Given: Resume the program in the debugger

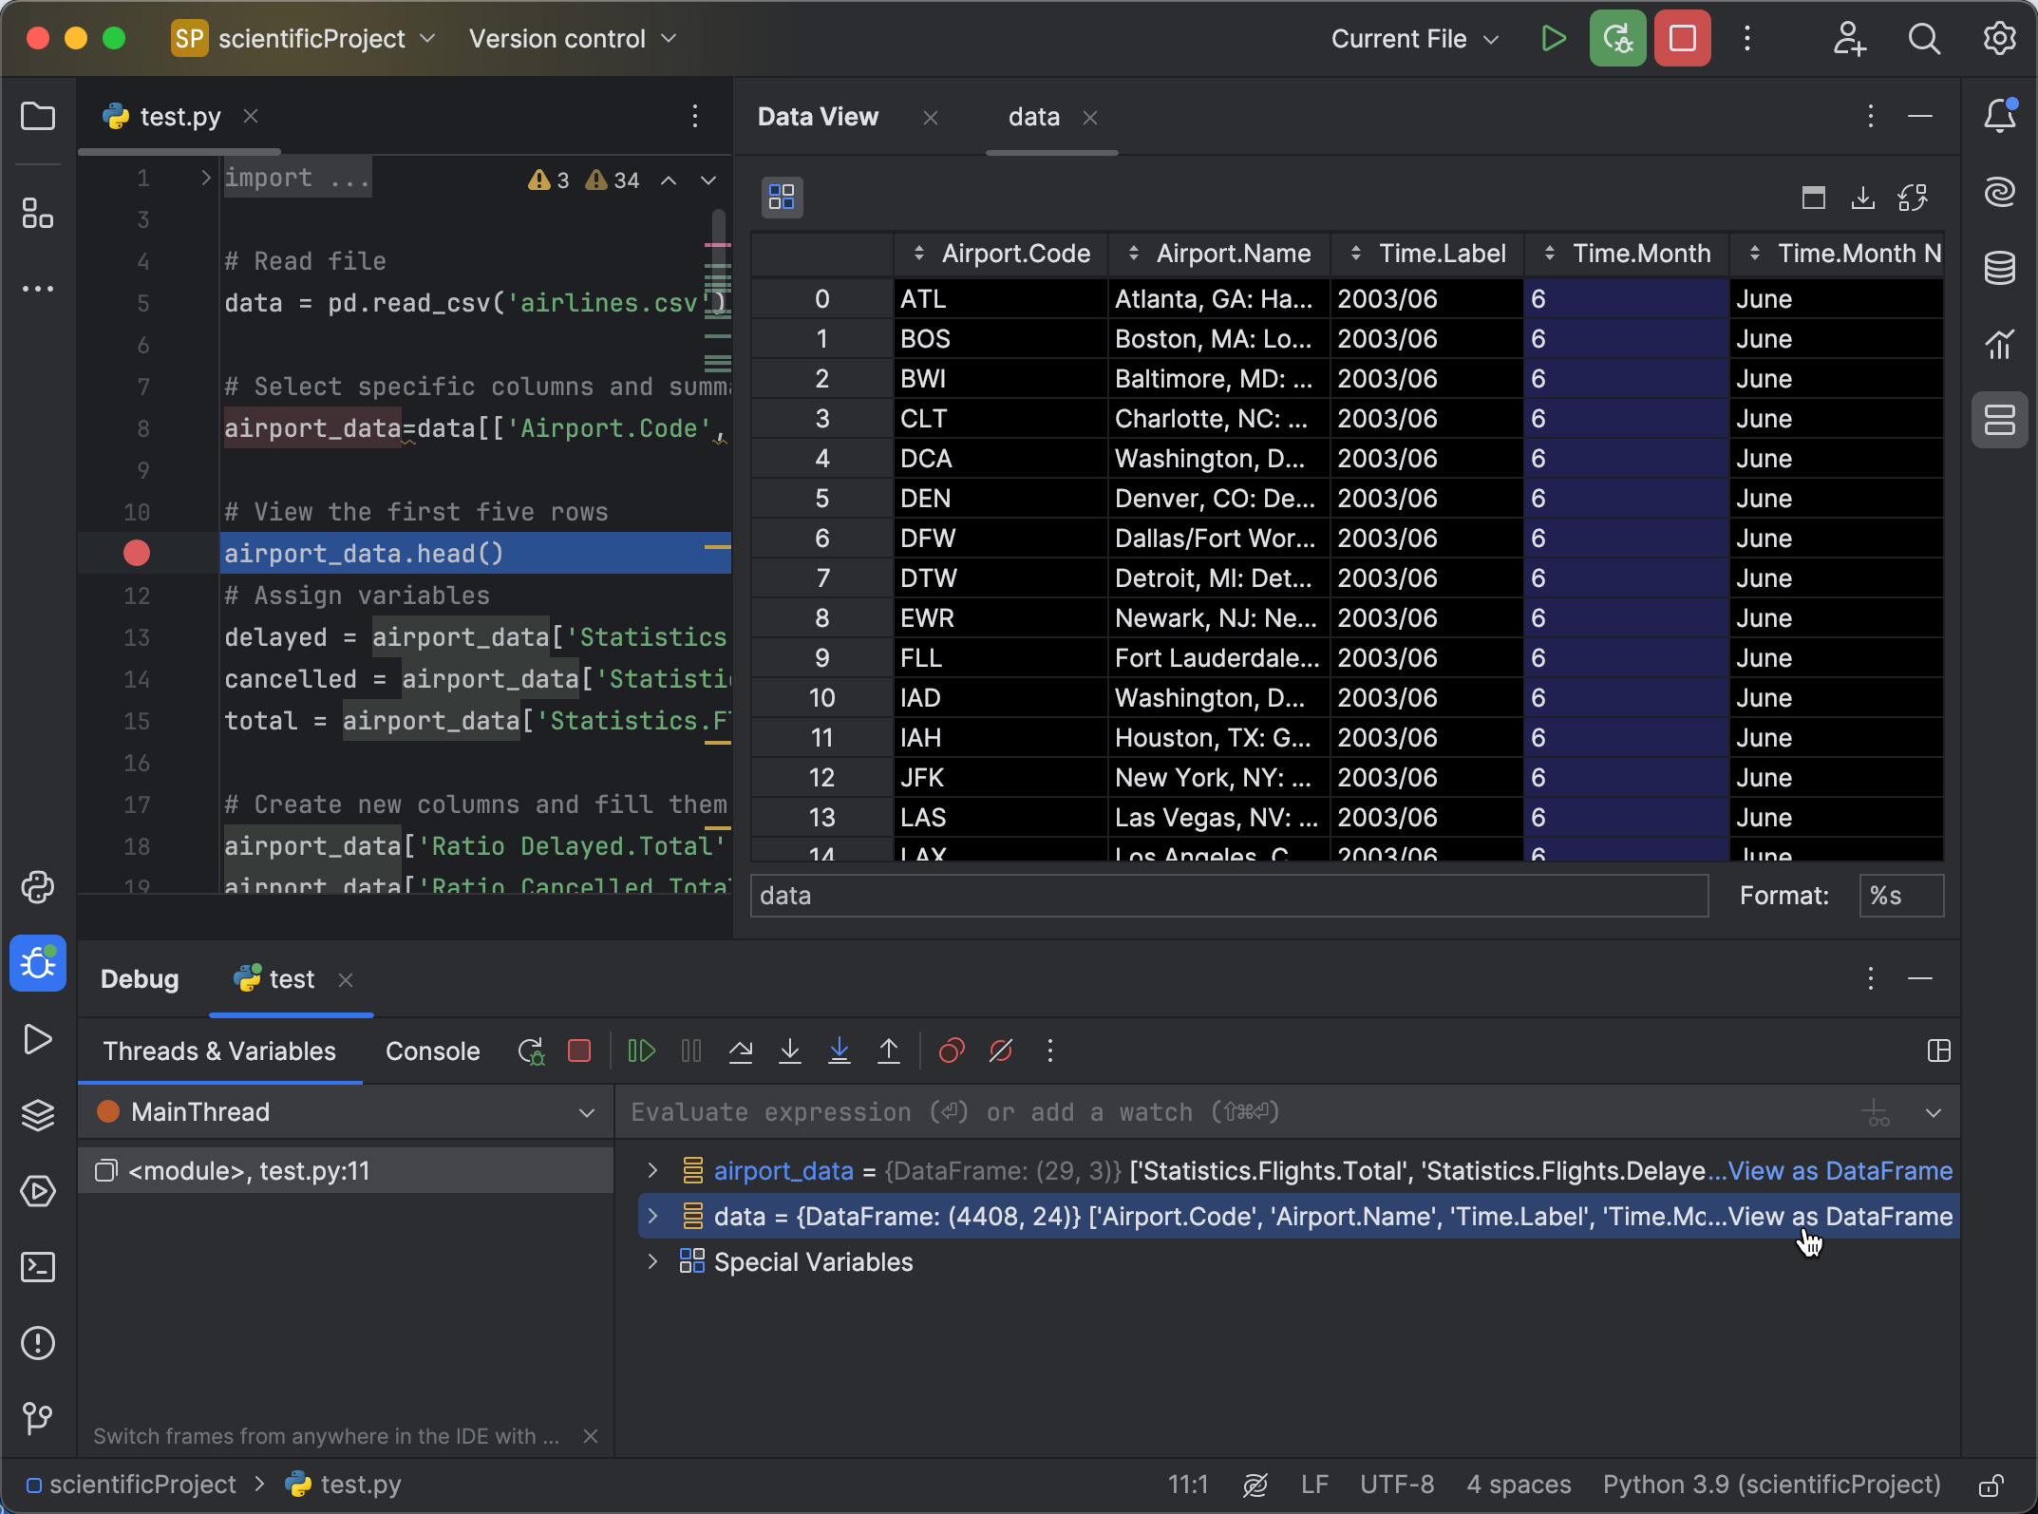Looking at the screenshot, I should click(641, 1050).
